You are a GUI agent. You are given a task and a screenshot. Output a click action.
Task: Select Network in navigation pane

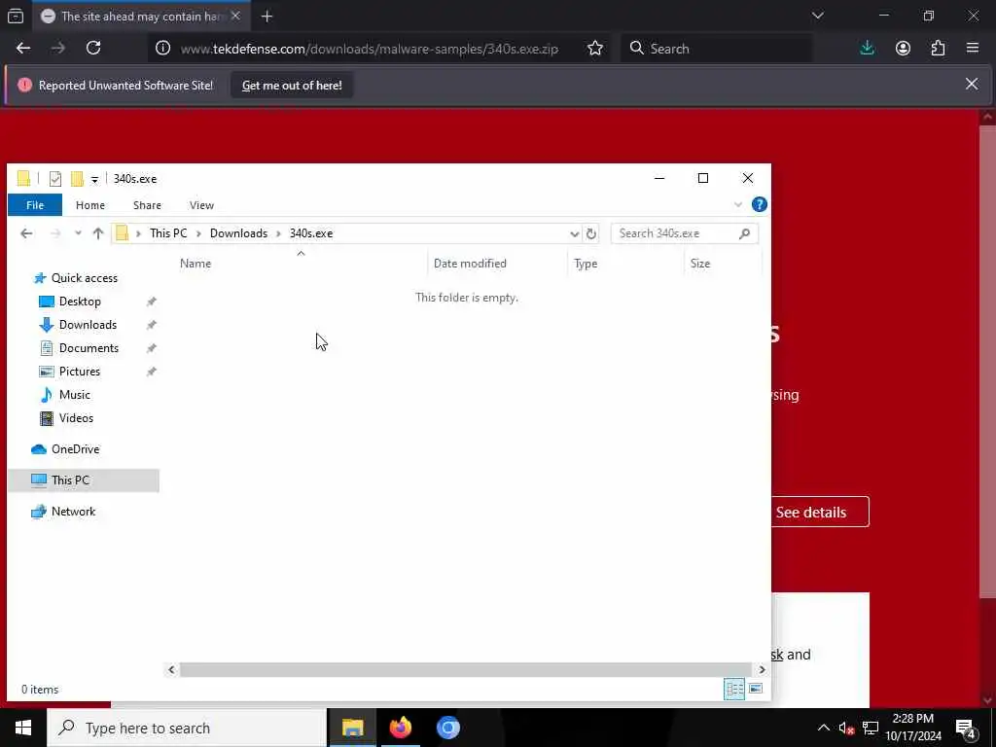coord(73,512)
